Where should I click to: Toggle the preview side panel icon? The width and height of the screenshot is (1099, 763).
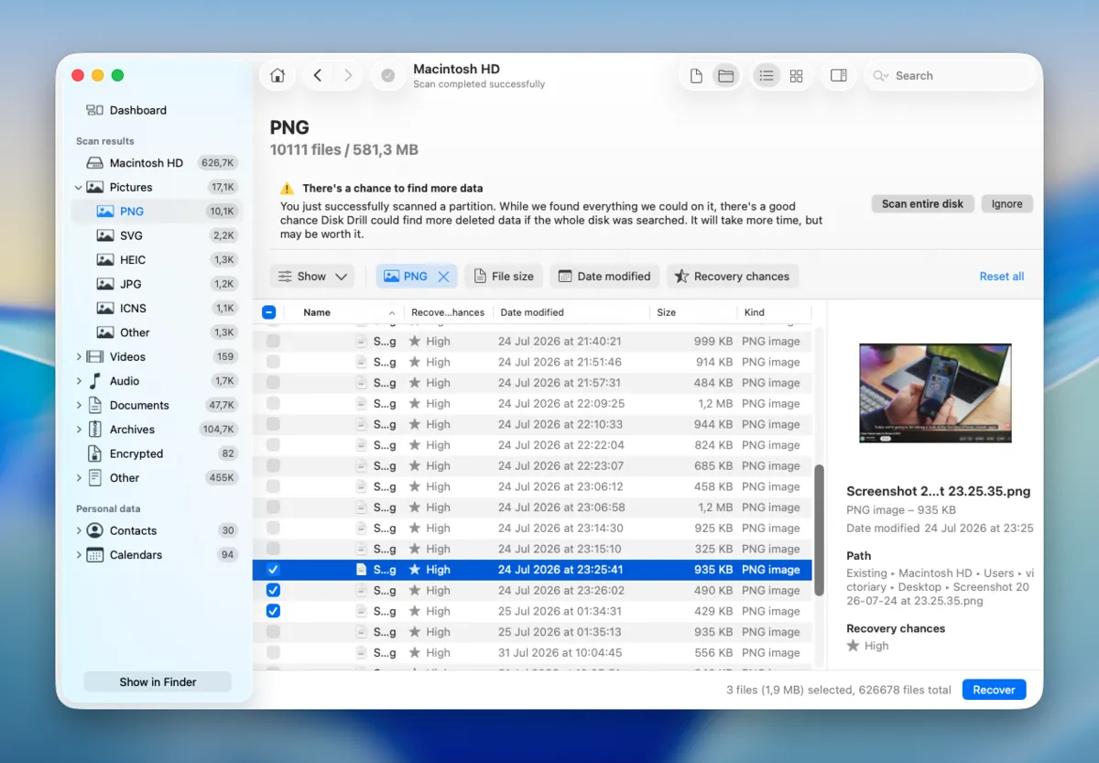tap(838, 76)
